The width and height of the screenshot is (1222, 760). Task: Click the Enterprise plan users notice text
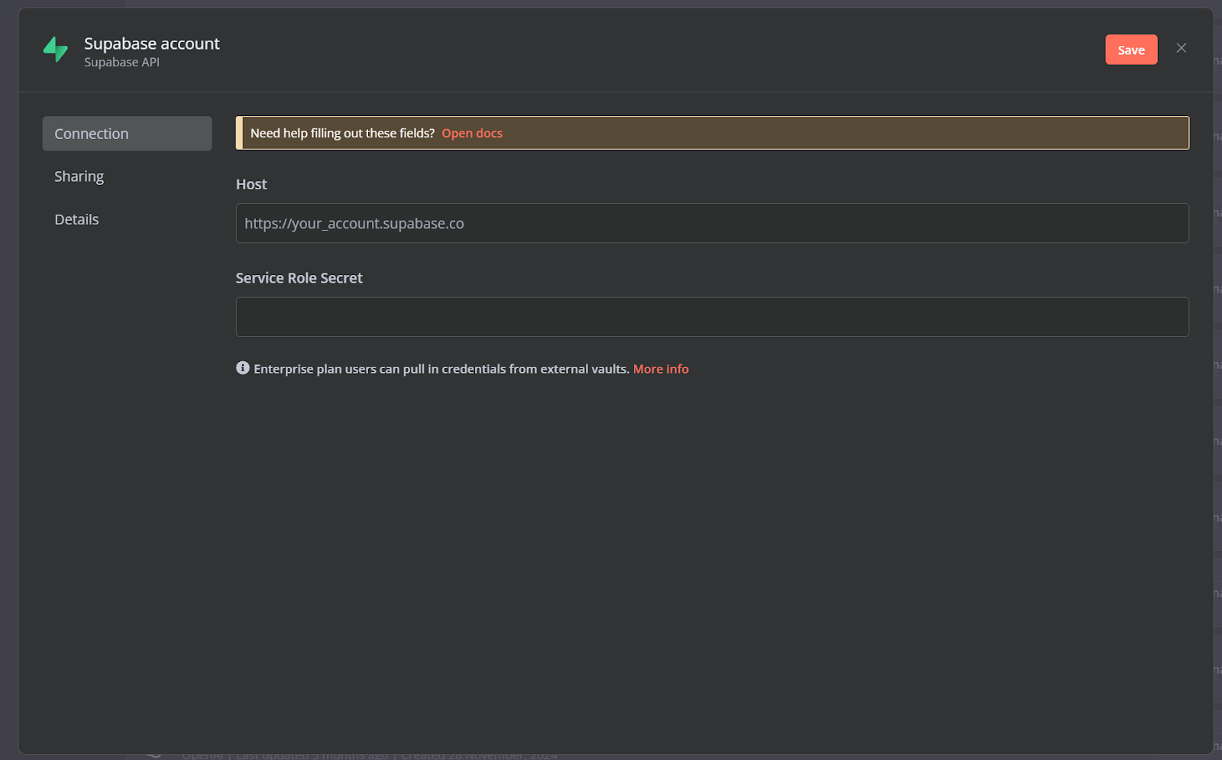[x=441, y=369]
